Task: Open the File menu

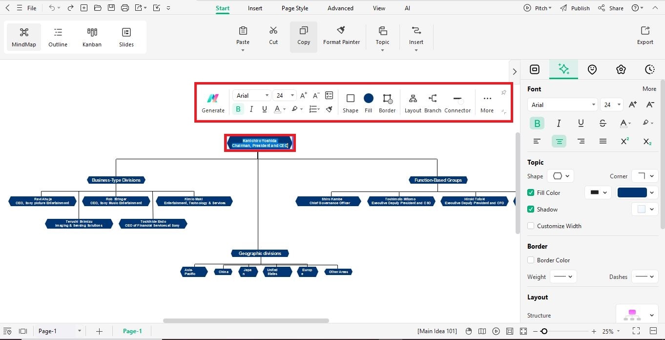Action: click(32, 8)
